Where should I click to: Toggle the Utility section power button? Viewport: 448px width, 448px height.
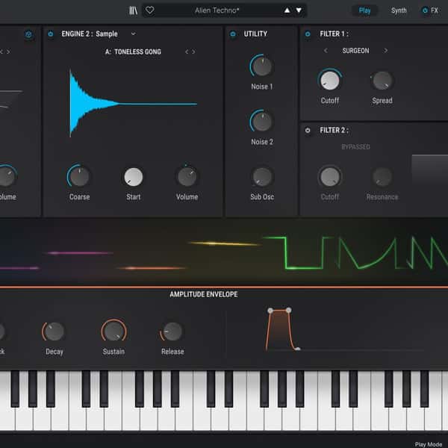pos(233,34)
